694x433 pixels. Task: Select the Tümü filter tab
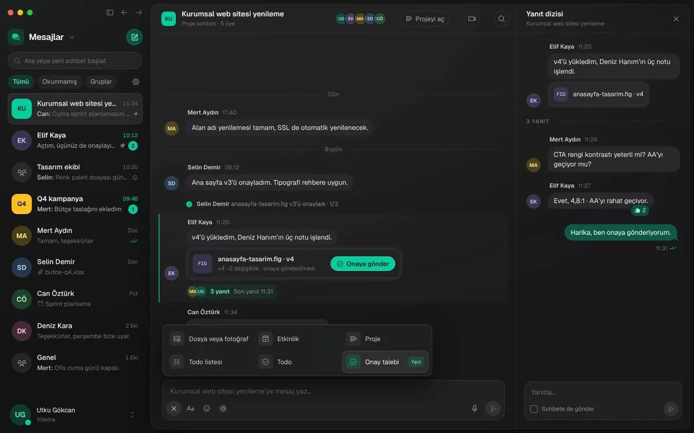(21, 81)
